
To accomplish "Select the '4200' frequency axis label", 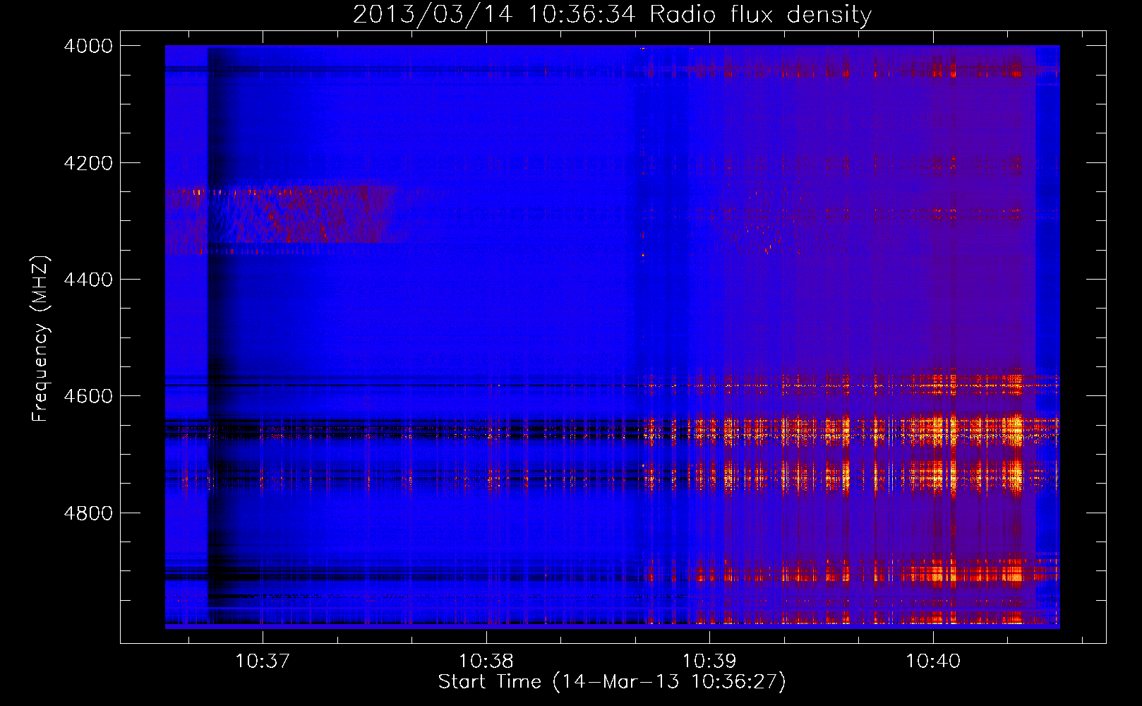I will [x=88, y=163].
